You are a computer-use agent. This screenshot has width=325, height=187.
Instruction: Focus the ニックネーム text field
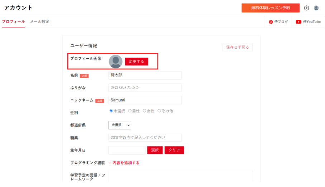(145, 100)
